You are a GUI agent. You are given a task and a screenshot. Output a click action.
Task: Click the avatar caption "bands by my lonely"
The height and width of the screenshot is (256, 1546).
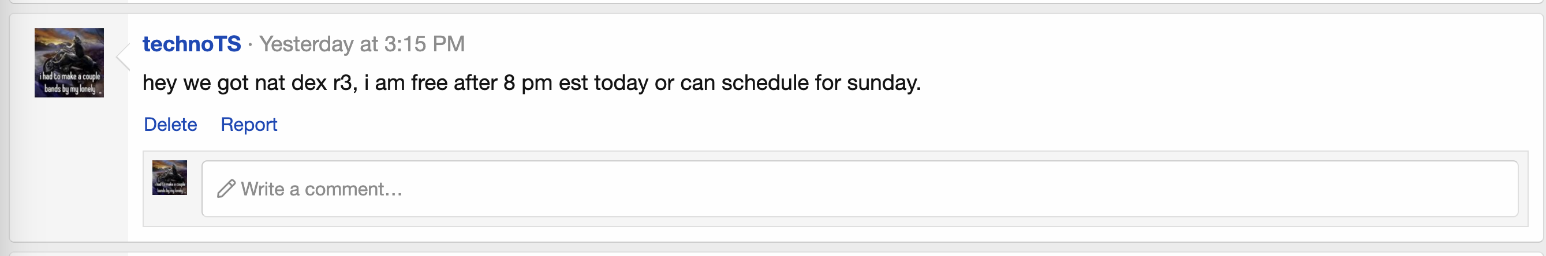coord(70,89)
